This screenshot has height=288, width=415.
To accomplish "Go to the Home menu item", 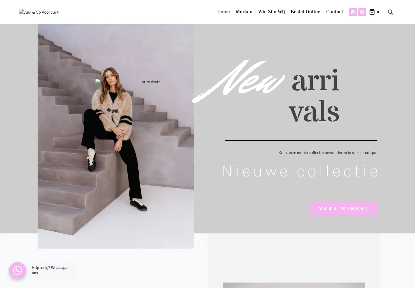I will coord(224,12).
